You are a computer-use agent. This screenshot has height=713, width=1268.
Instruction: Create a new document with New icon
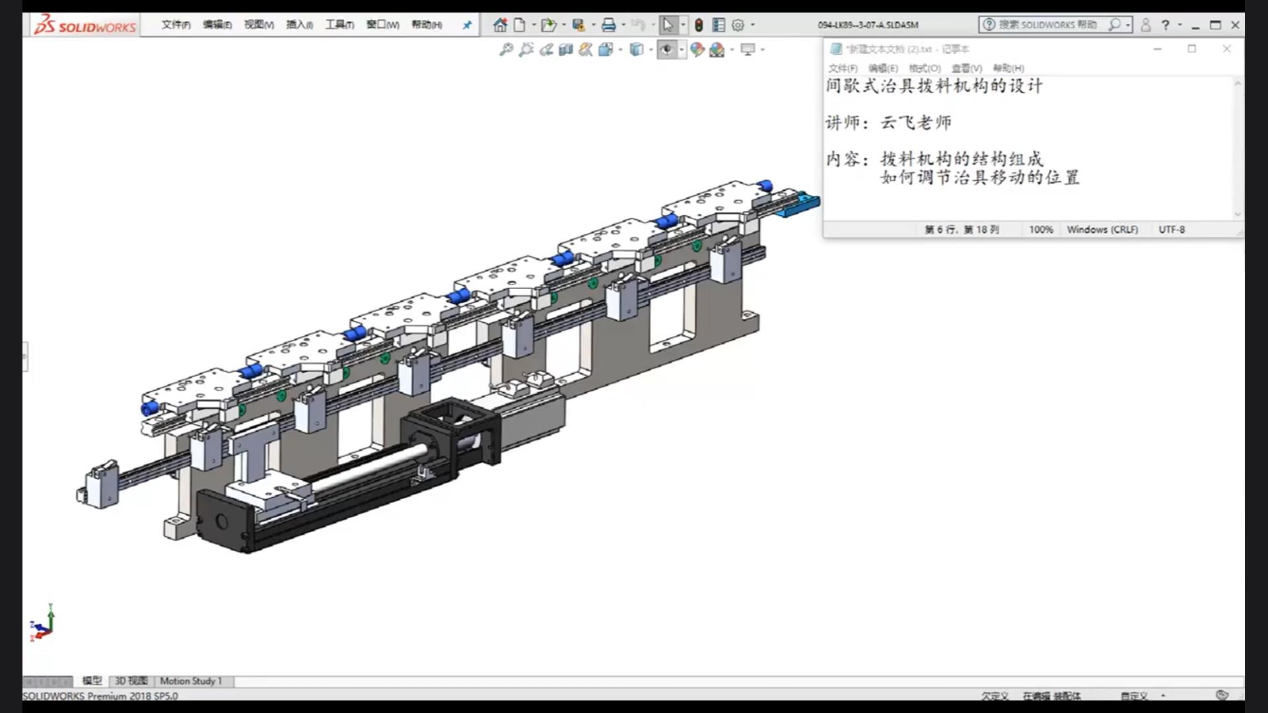(520, 25)
